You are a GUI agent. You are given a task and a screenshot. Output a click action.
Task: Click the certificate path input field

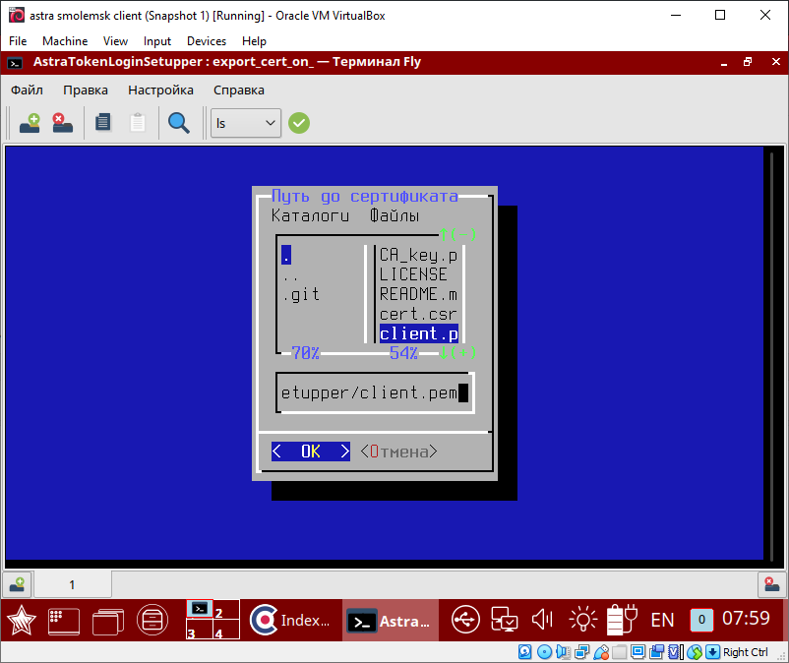click(375, 392)
